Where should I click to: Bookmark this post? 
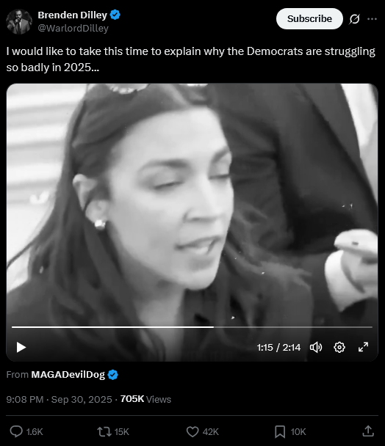280,432
